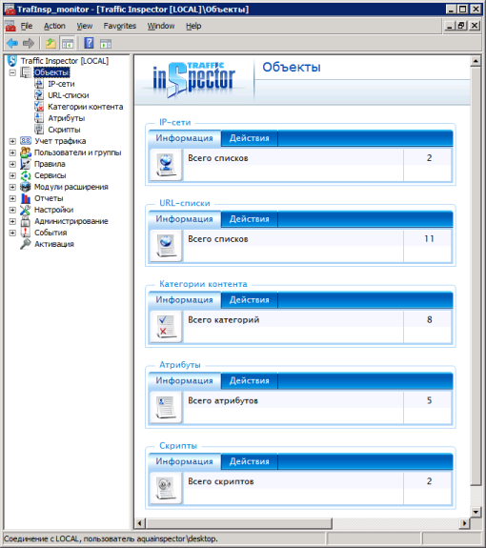Image resolution: width=486 pixels, height=548 pixels.
Task: Click the Категории контента tree icon
Action: tap(39, 107)
